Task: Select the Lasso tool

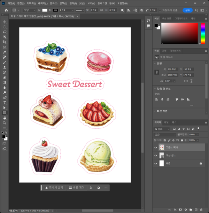Action: tap(5, 32)
